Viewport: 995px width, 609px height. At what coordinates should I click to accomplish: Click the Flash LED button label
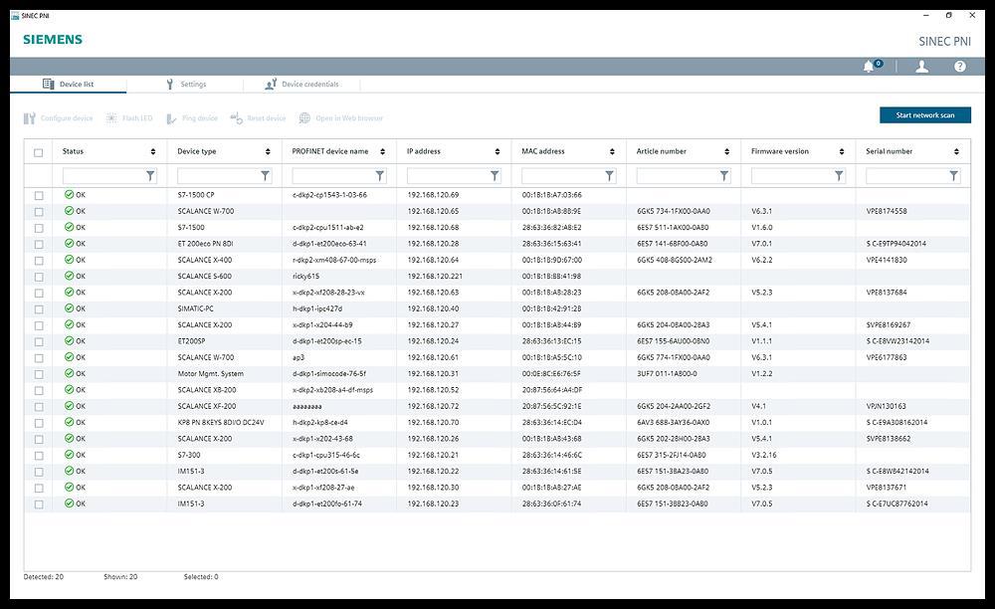137,118
